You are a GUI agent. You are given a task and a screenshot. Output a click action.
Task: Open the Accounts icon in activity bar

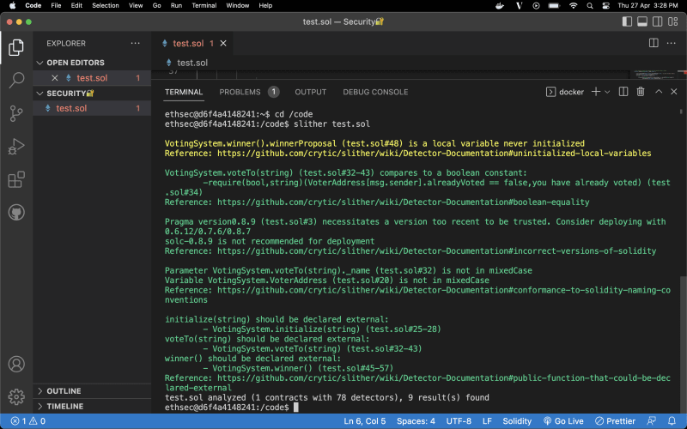coord(16,364)
